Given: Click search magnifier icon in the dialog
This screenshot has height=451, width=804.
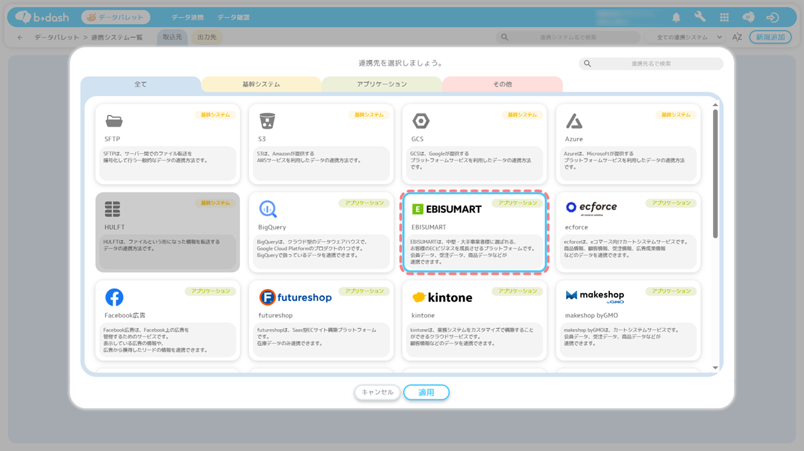Looking at the screenshot, I should coord(587,64).
